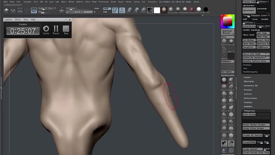Toggle the BackfaceMask option
The height and width of the screenshot is (155, 275).
(227, 75)
